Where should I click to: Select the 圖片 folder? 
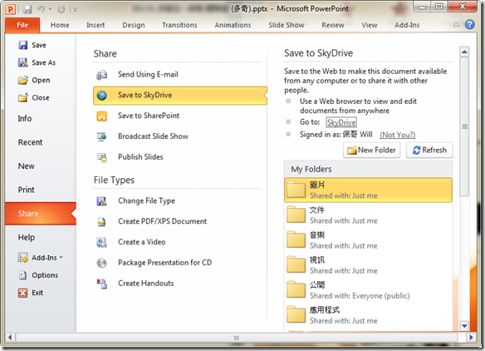point(368,190)
